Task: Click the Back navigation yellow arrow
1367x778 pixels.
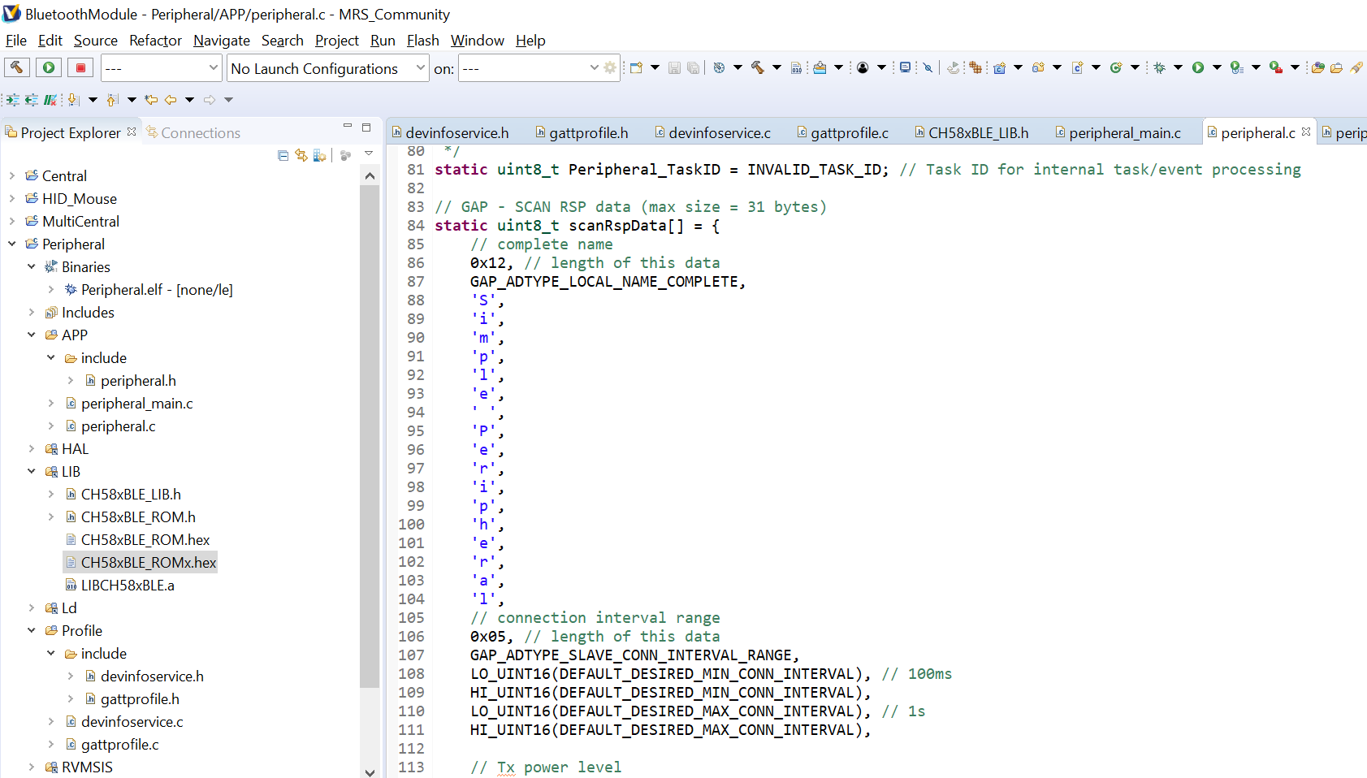Action: coord(171,100)
